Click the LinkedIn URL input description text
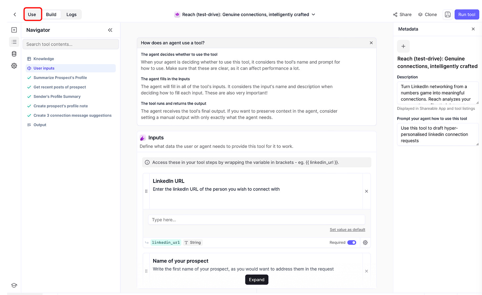 216,189
